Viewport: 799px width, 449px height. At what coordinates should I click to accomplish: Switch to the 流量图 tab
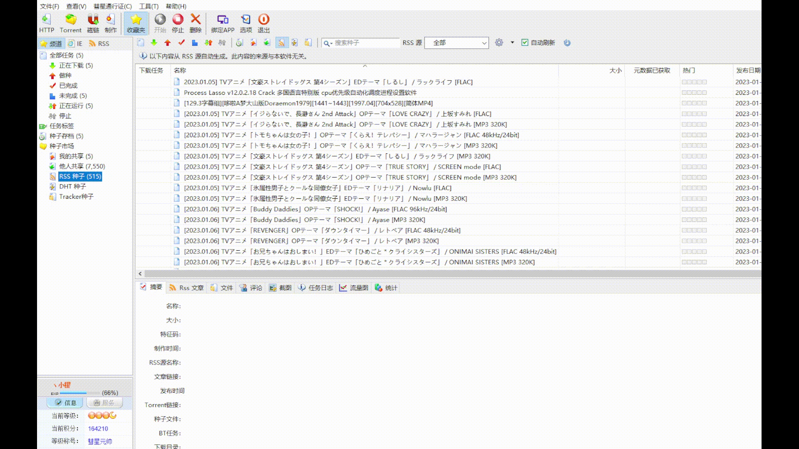tap(354, 288)
